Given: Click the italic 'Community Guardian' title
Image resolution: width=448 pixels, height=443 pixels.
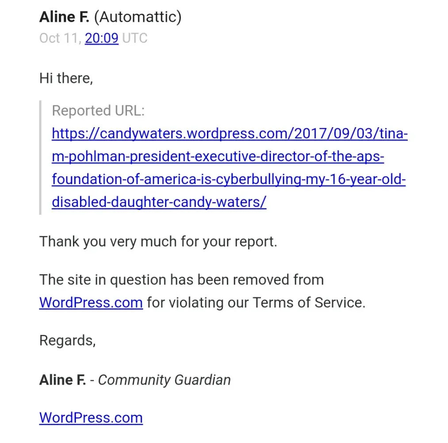Looking at the screenshot, I should click(164, 380).
